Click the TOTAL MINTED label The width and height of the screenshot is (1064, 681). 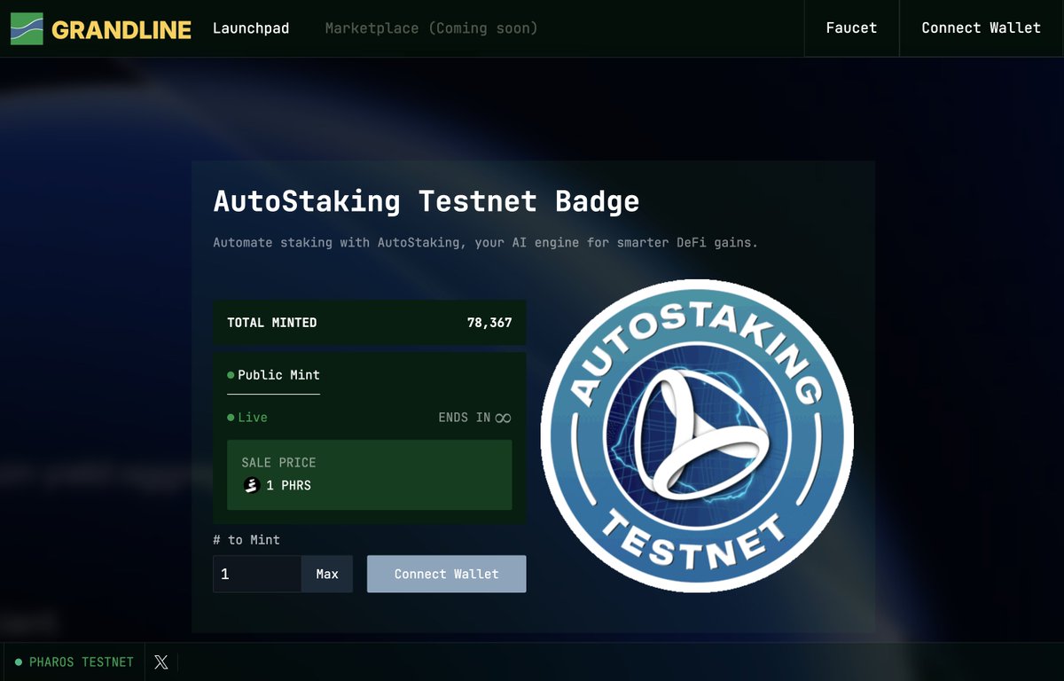[272, 323]
